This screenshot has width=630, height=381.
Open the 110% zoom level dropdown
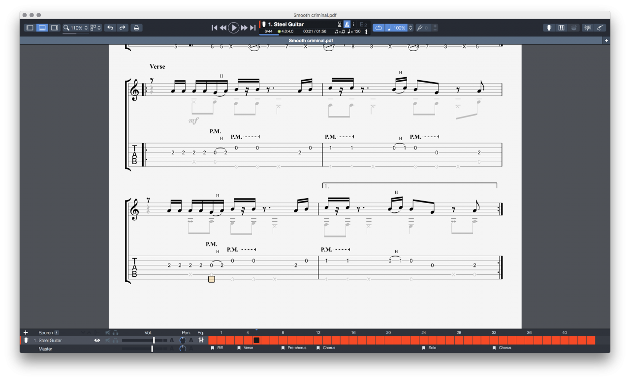75,28
